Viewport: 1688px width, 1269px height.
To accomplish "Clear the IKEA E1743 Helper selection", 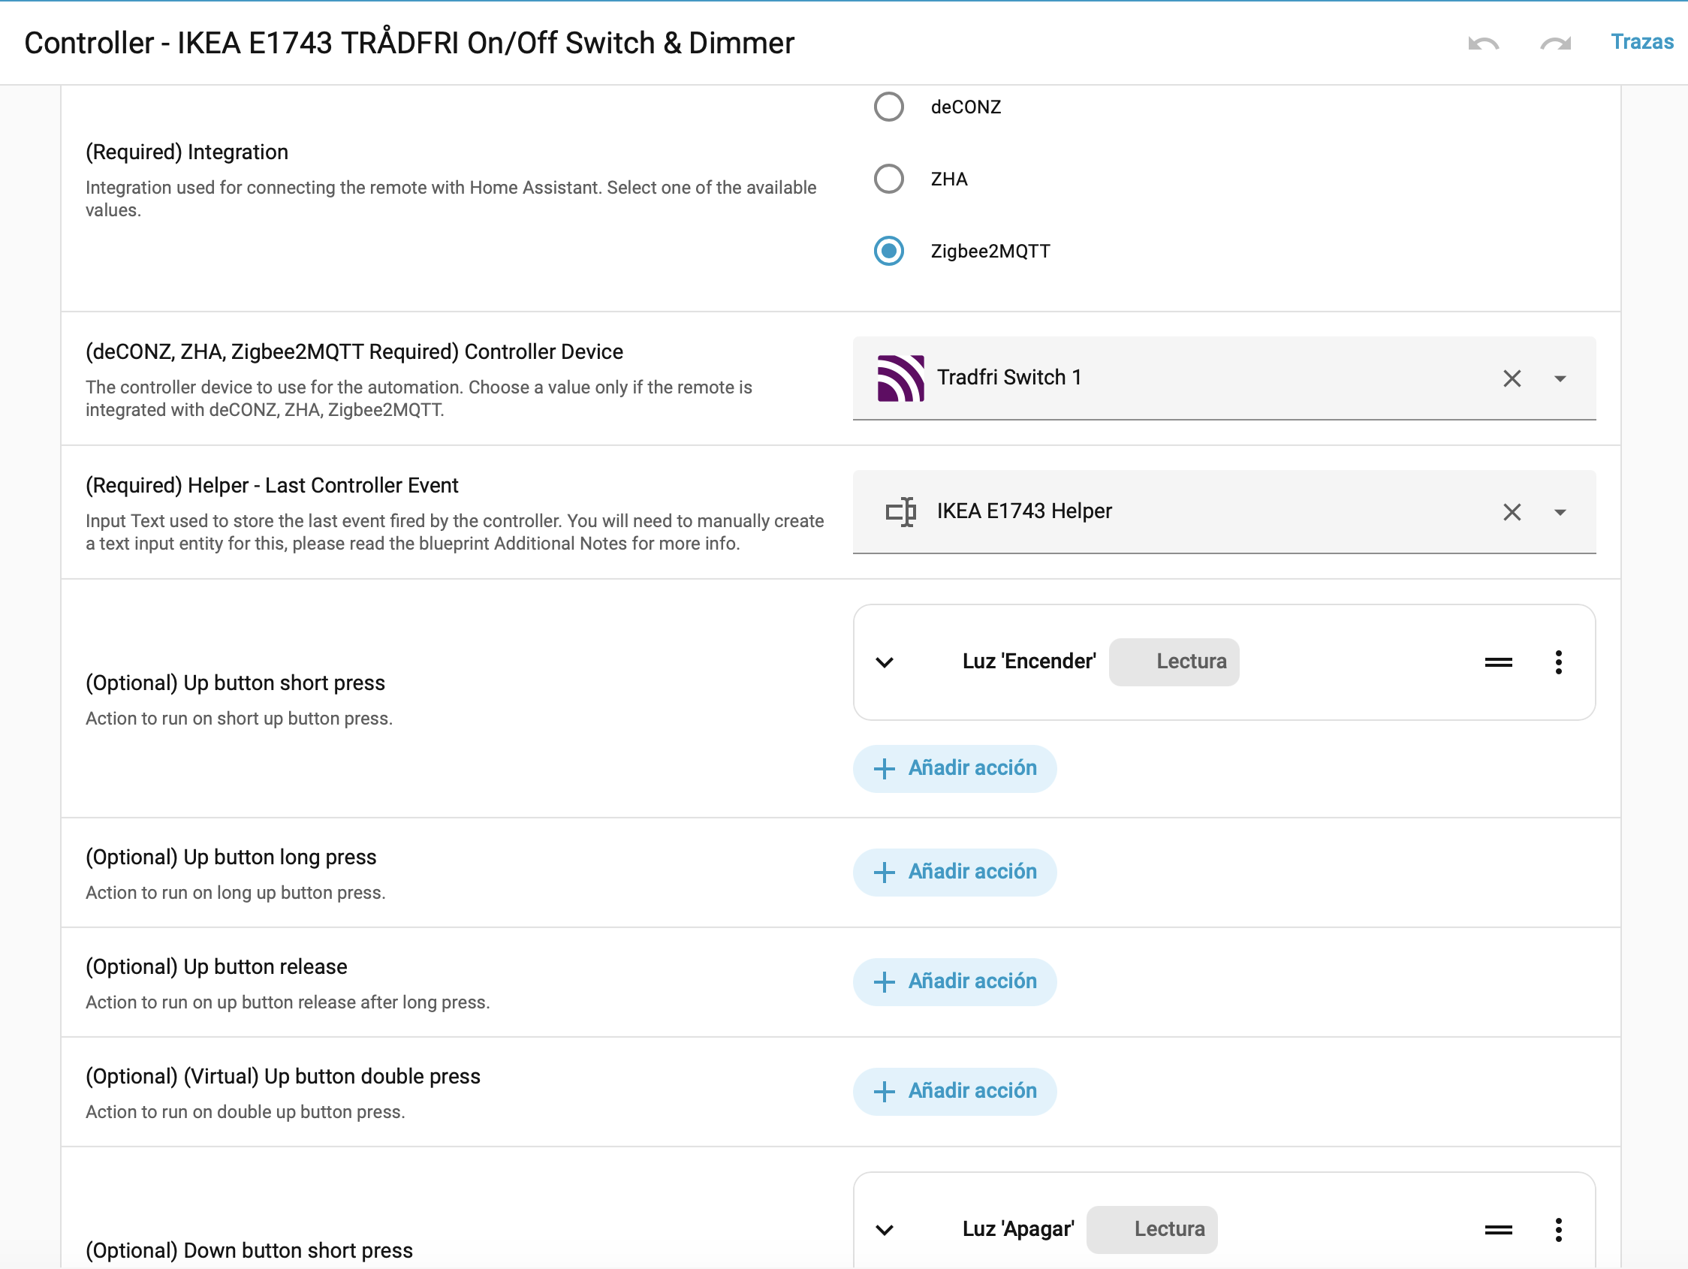I will coord(1511,512).
